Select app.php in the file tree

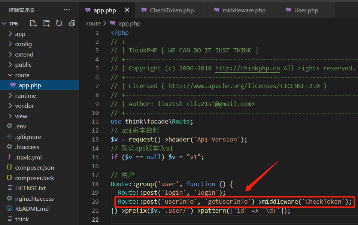[x=30, y=85]
